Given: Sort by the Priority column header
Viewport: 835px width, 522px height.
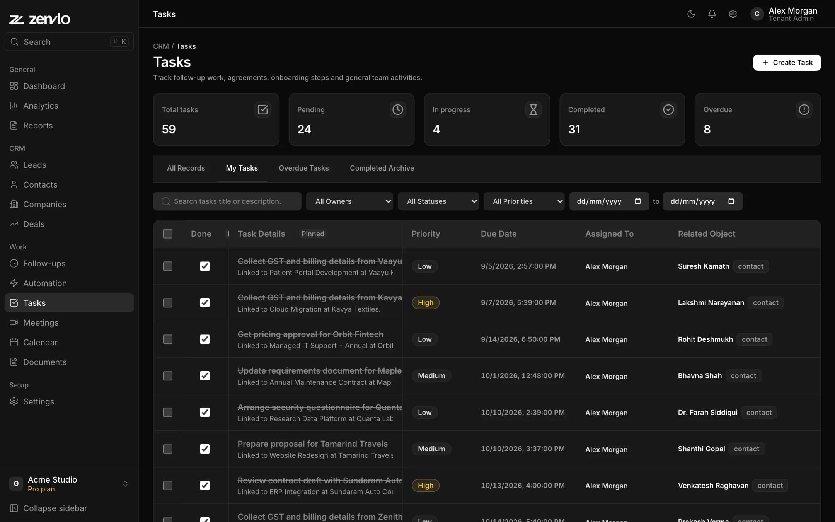Looking at the screenshot, I should click(425, 234).
